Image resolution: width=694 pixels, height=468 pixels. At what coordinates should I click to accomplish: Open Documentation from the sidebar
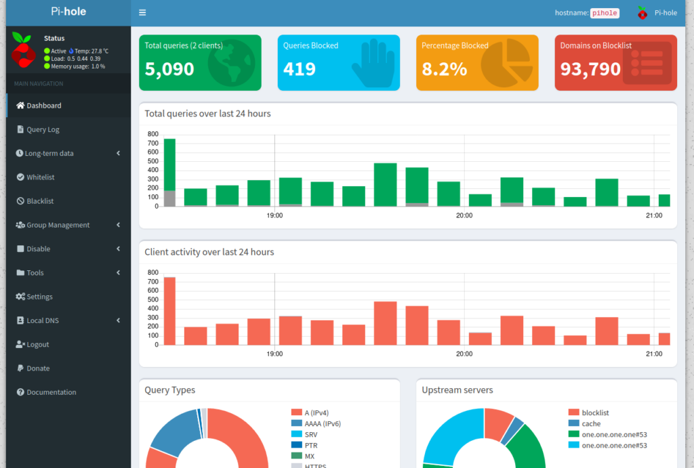point(68,392)
